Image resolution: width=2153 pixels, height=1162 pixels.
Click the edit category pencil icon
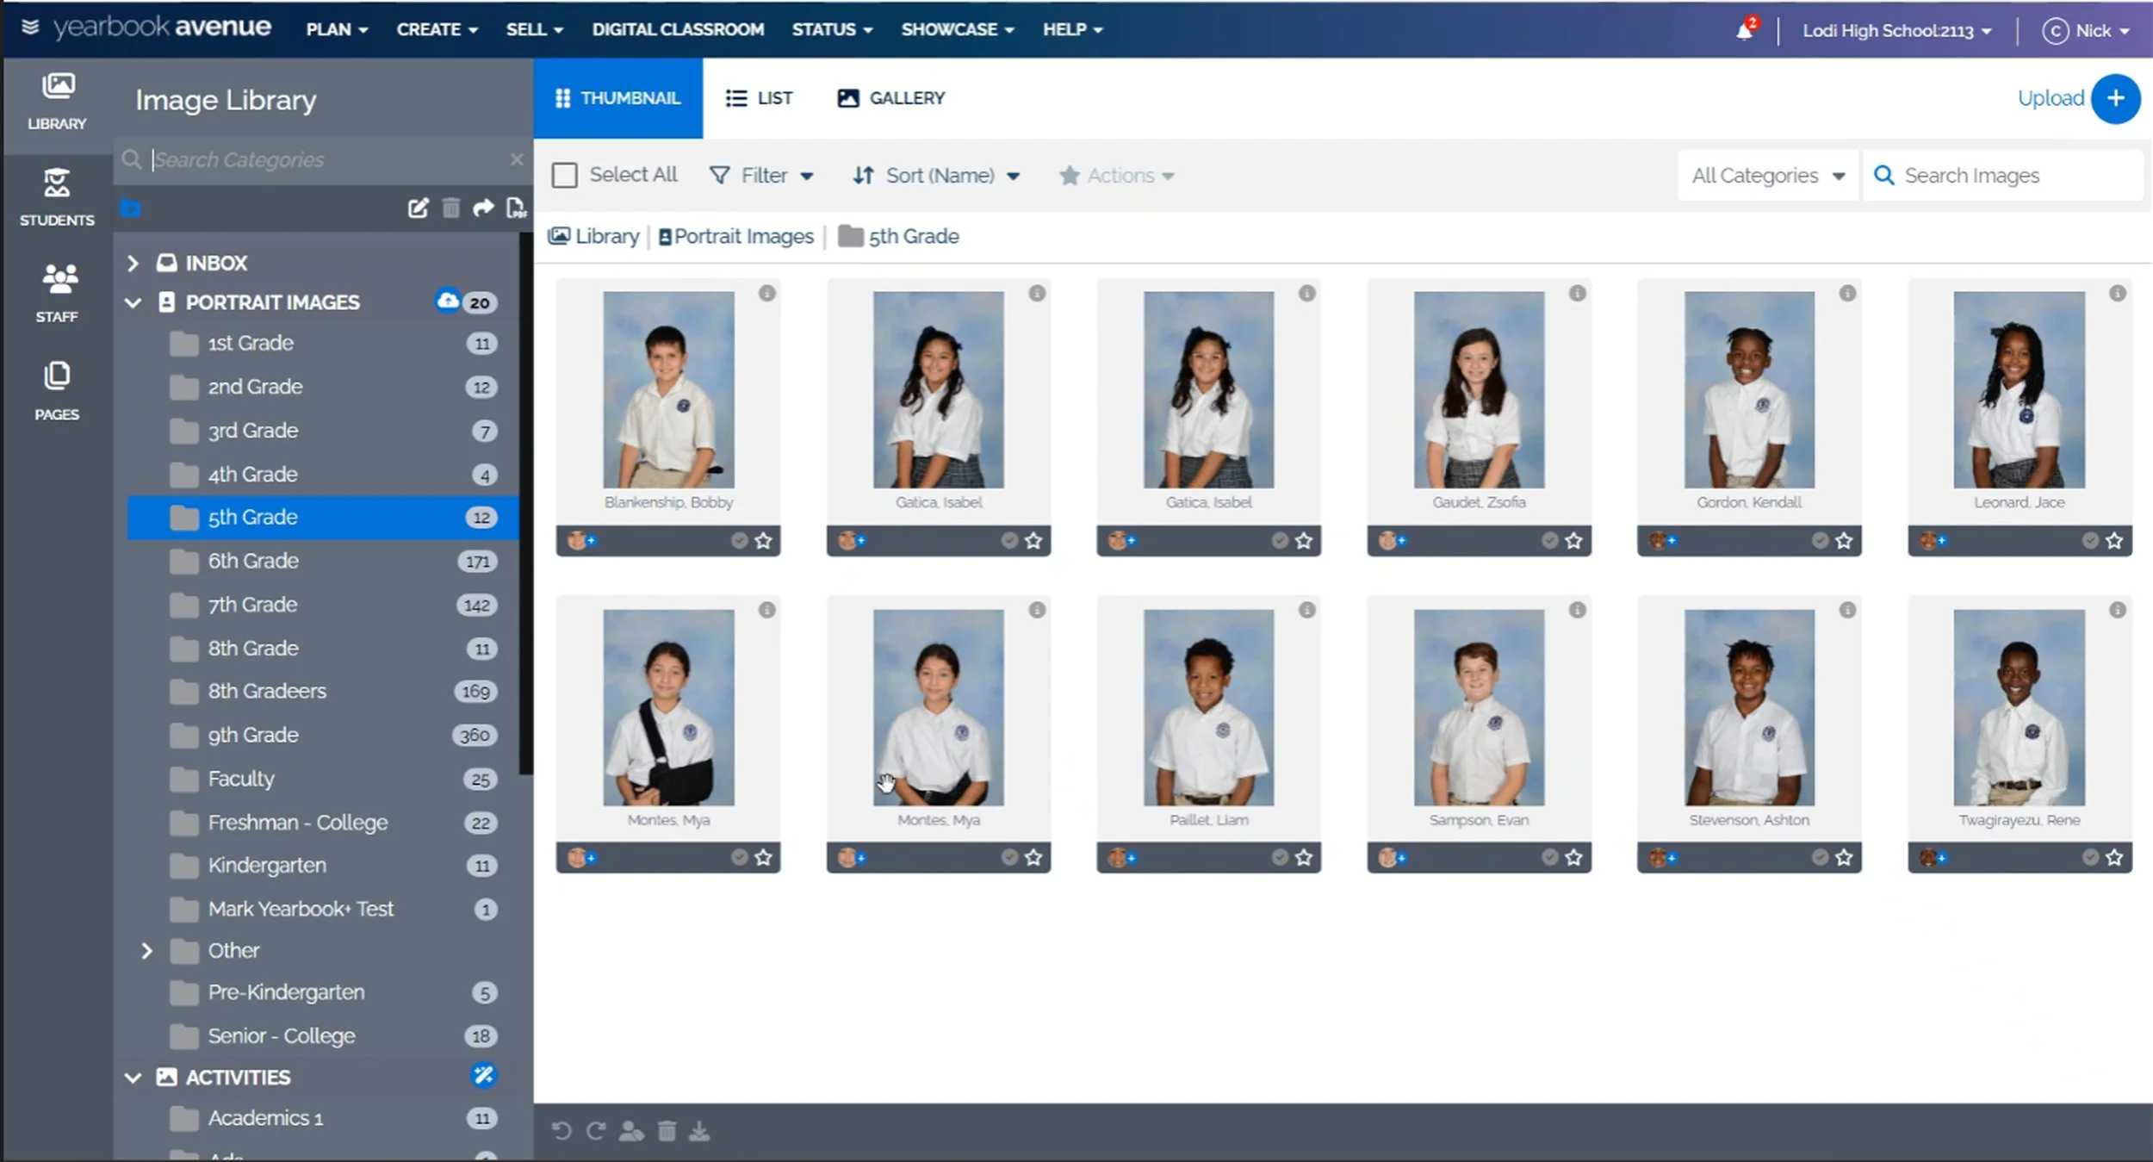coord(418,208)
